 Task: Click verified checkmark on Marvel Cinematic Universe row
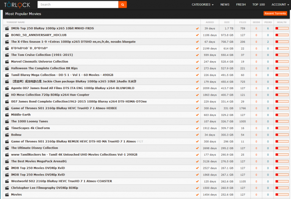[197, 62]
